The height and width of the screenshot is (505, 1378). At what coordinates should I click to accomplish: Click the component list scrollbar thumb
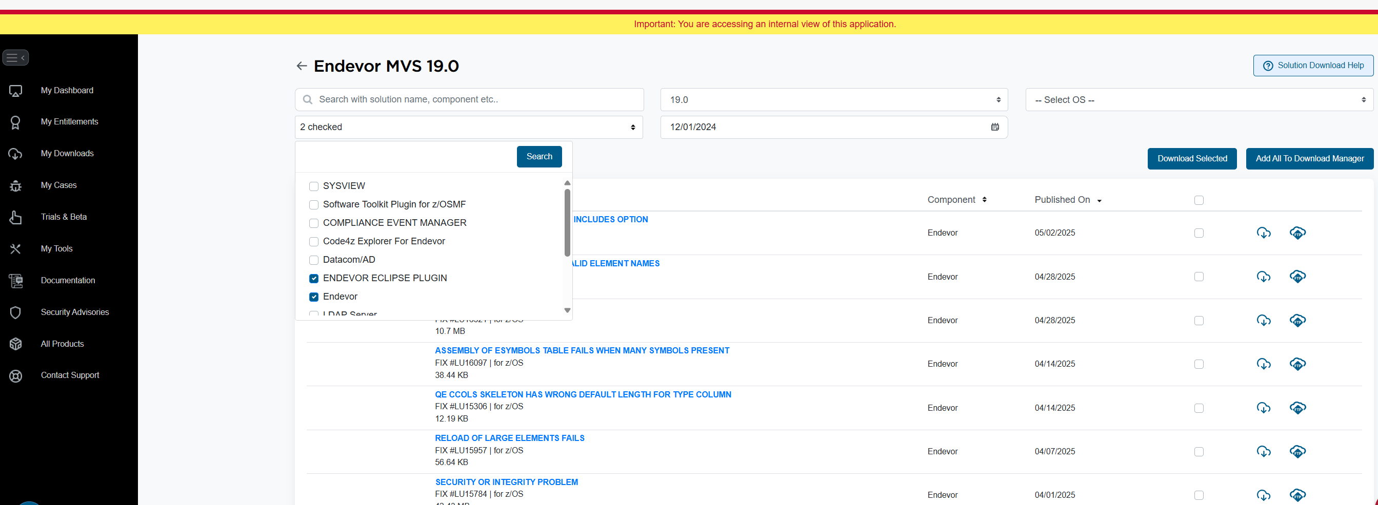tap(567, 223)
